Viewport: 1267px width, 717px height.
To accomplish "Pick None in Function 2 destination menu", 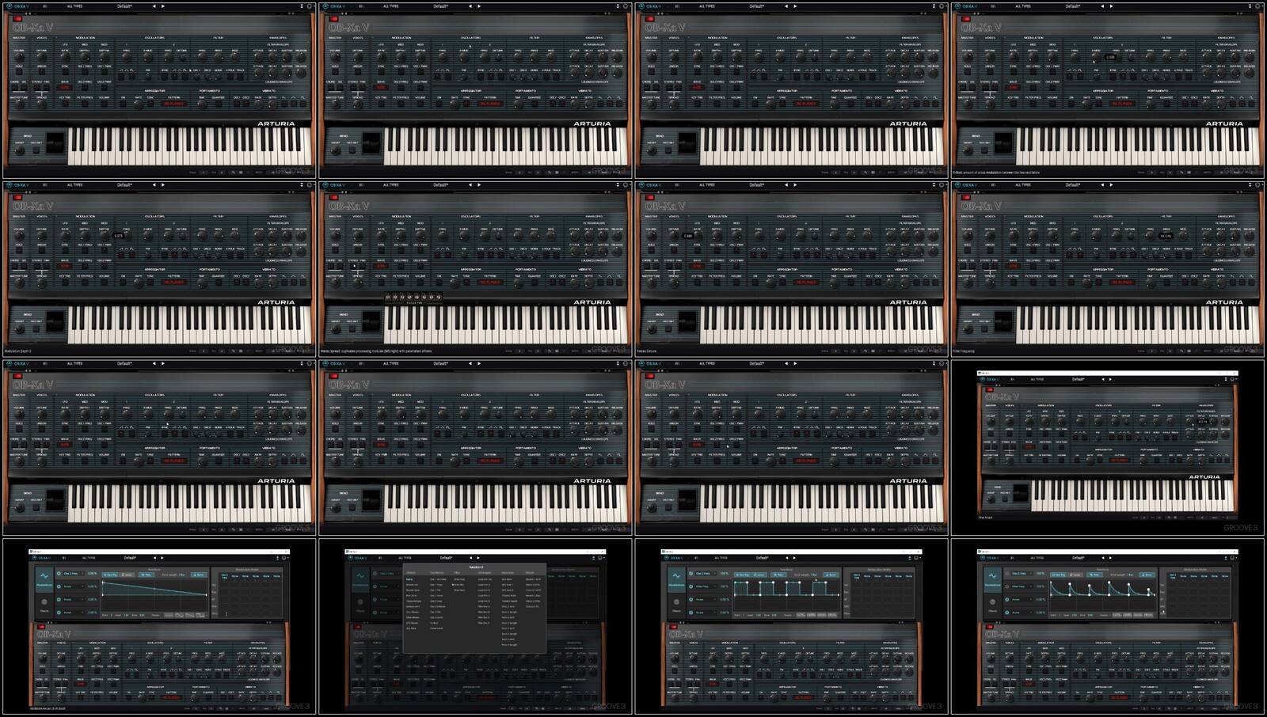I will click(409, 579).
